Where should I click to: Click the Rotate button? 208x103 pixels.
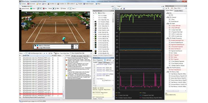(63, 8)
